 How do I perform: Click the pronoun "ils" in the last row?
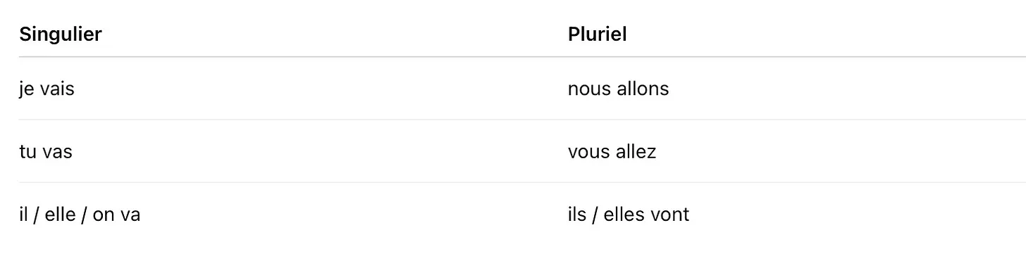[x=576, y=215]
